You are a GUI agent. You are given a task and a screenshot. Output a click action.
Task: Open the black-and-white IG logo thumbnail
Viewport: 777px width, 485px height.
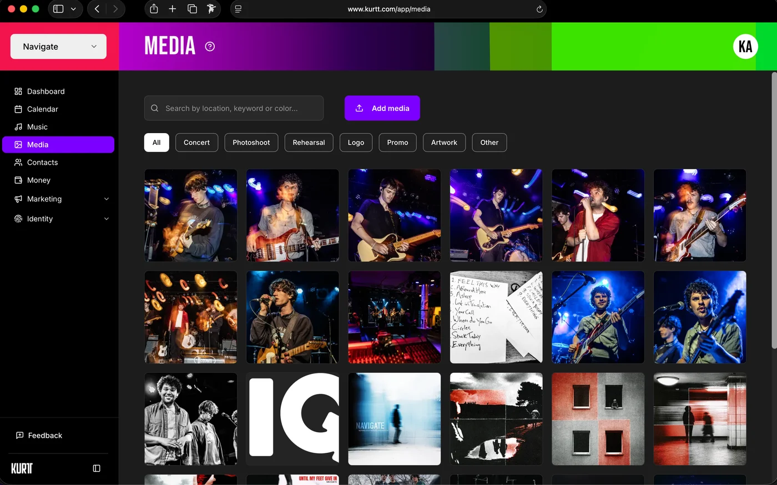(292, 419)
